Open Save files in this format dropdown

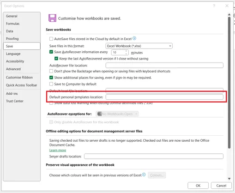pos(139,46)
